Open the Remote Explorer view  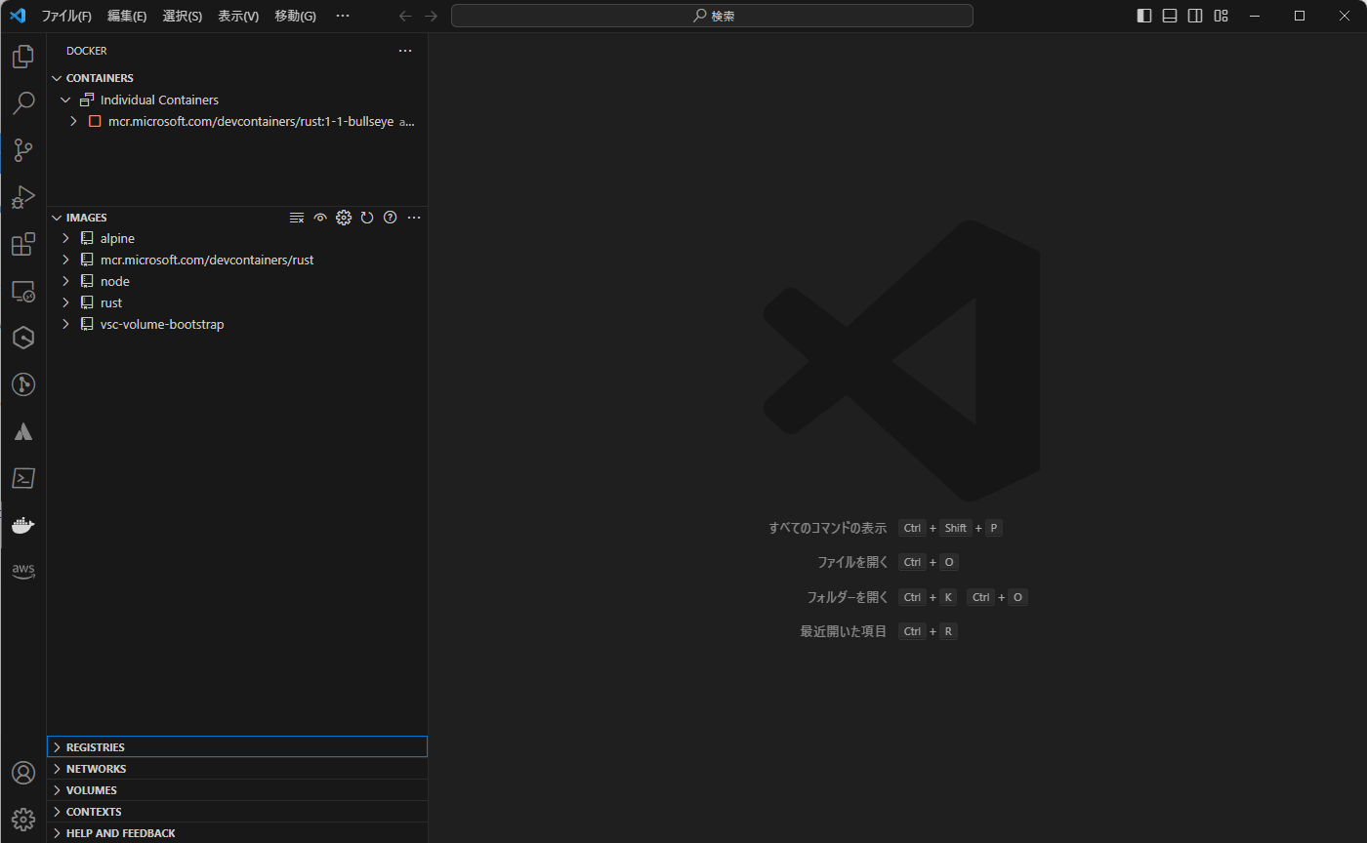pyautogui.click(x=22, y=291)
